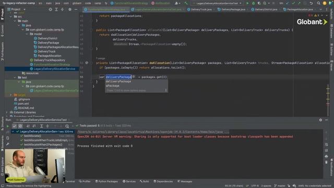Toggle show ignored tests button
This screenshot has height=188, width=334.
click(20, 126)
